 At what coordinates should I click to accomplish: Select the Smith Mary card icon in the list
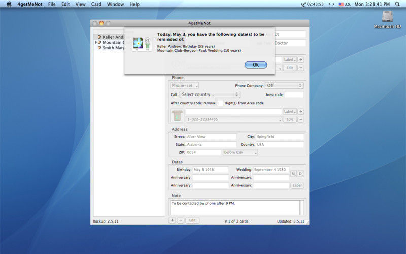pyautogui.click(x=99, y=48)
